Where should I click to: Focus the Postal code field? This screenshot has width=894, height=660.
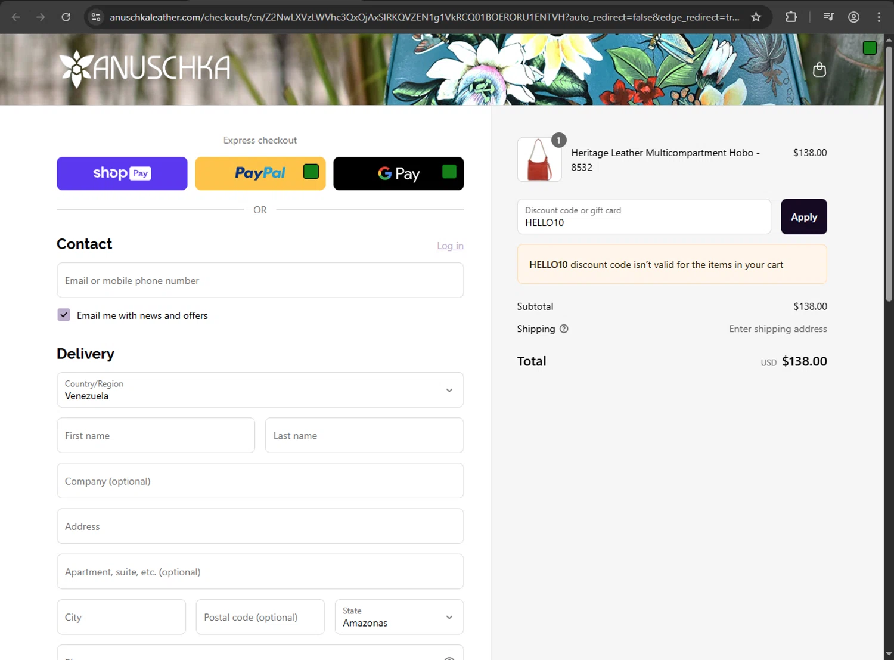[x=260, y=617]
